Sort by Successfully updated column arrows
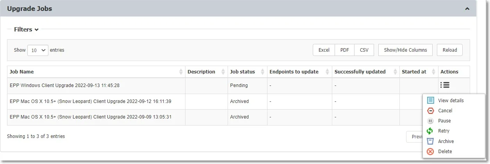Screen dimensions: 490x164 (395, 72)
